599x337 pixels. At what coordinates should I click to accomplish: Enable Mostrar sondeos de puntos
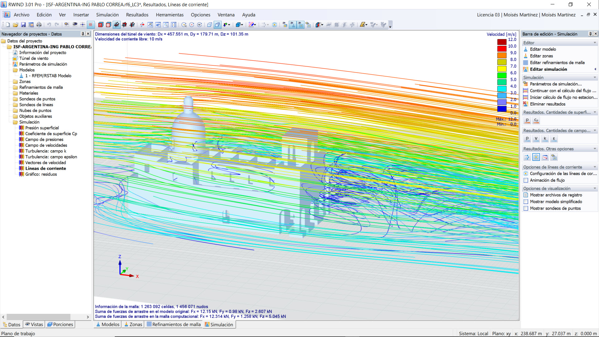(x=526, y=208)
